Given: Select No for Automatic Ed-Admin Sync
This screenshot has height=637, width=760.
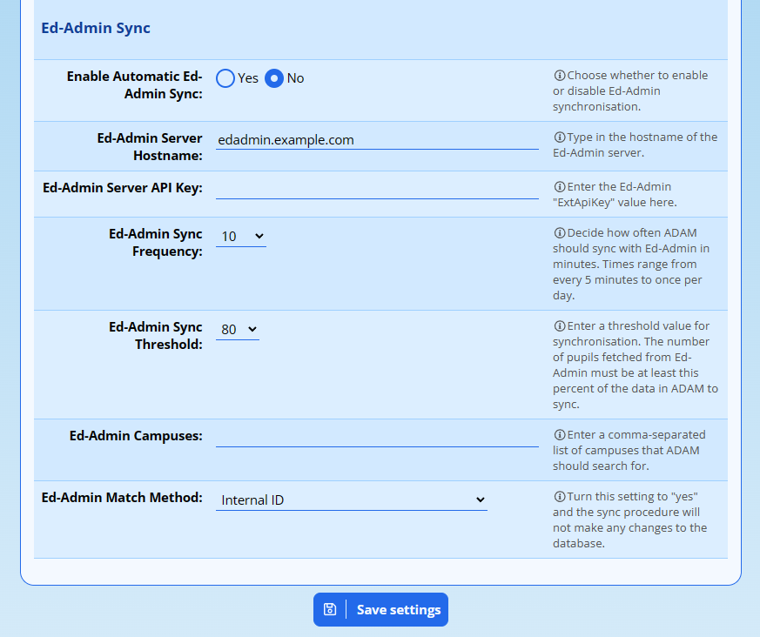Looking at the screenshot, I should (x=274, y=78).
